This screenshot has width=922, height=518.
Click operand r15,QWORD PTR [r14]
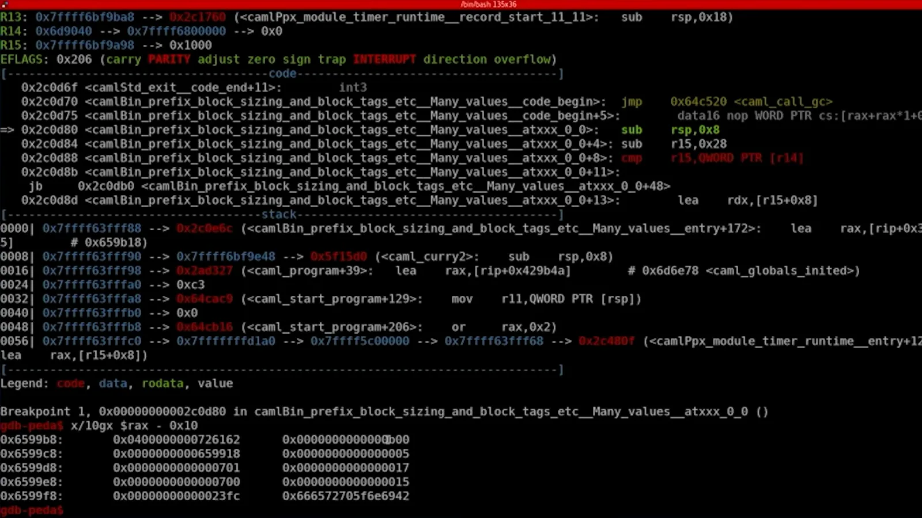pos(737,158)
